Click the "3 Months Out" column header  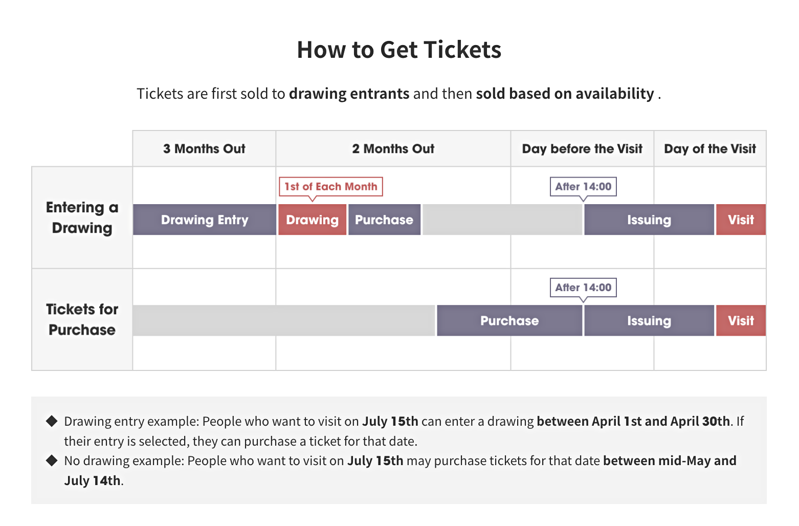(x=204, y=149)
